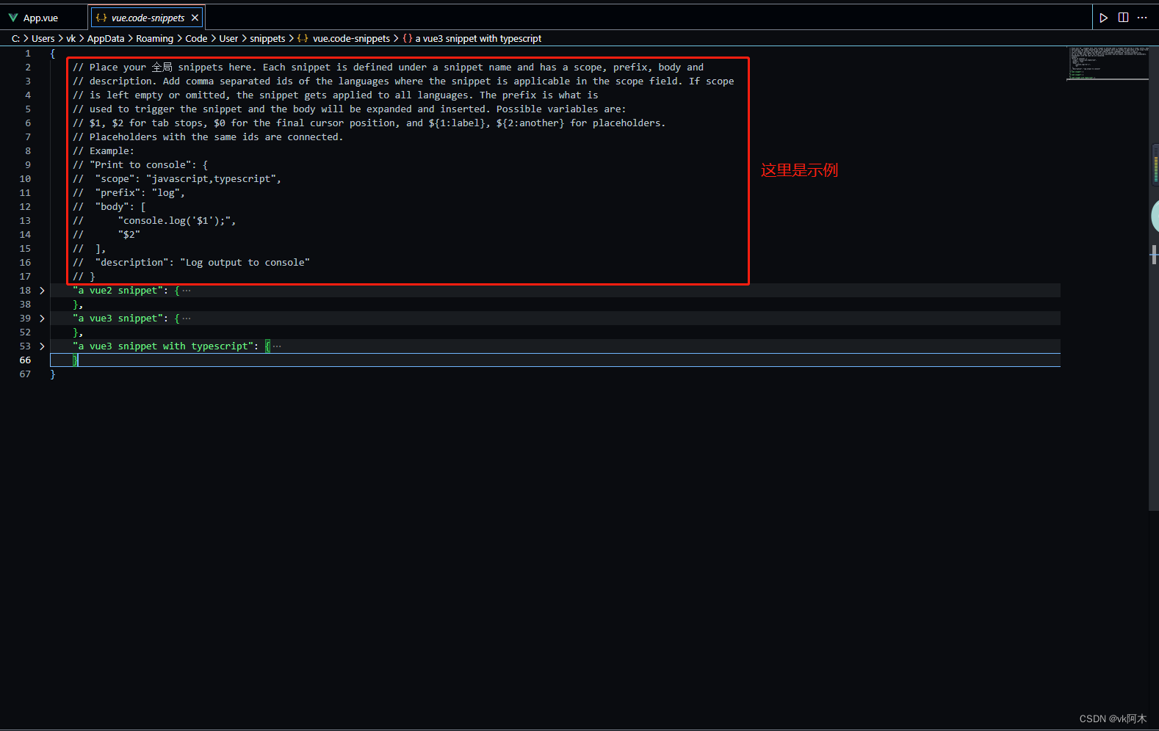This screenshot has height=731, width=1159.
Task: Switch to the App.vue tab
Action: (40, 18)
